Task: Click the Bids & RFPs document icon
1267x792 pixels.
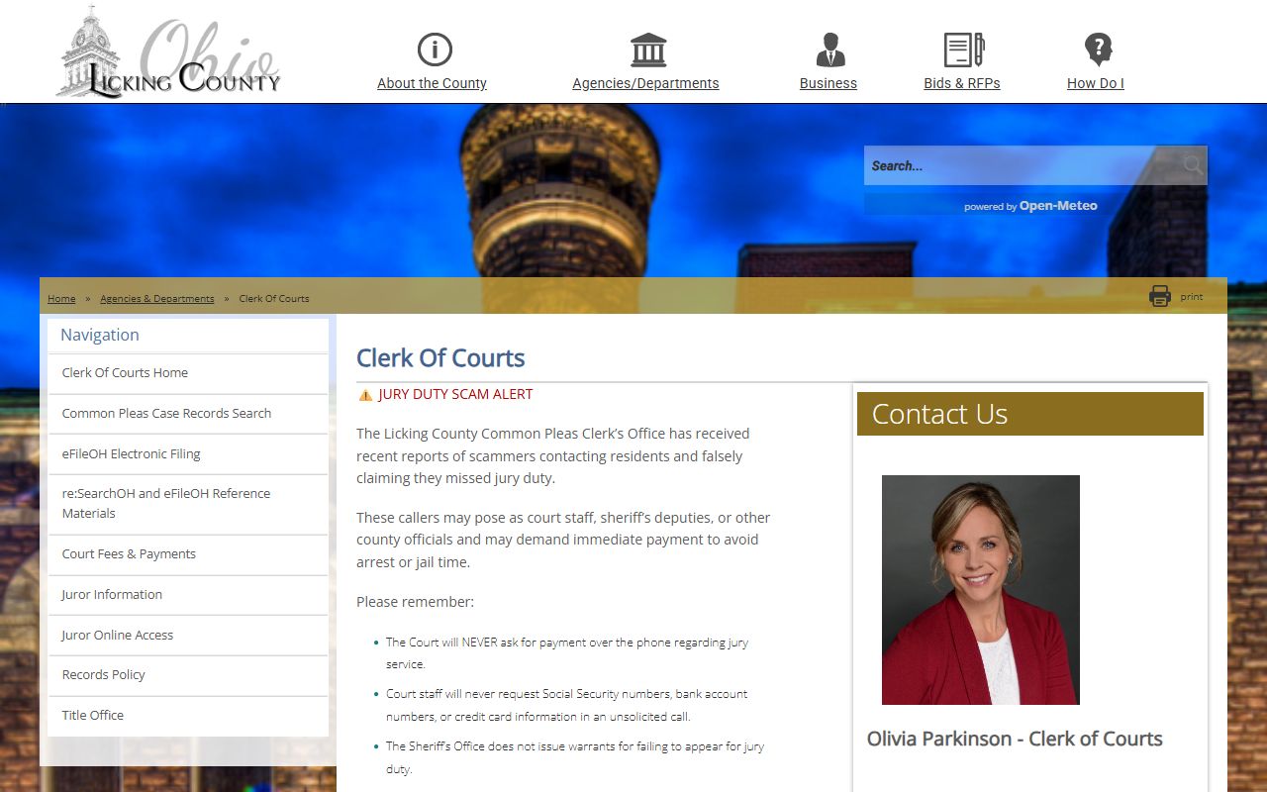Action: point(963,49)
